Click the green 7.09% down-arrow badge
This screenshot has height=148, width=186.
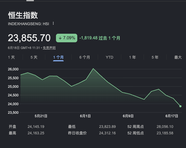tap(67, 38)
